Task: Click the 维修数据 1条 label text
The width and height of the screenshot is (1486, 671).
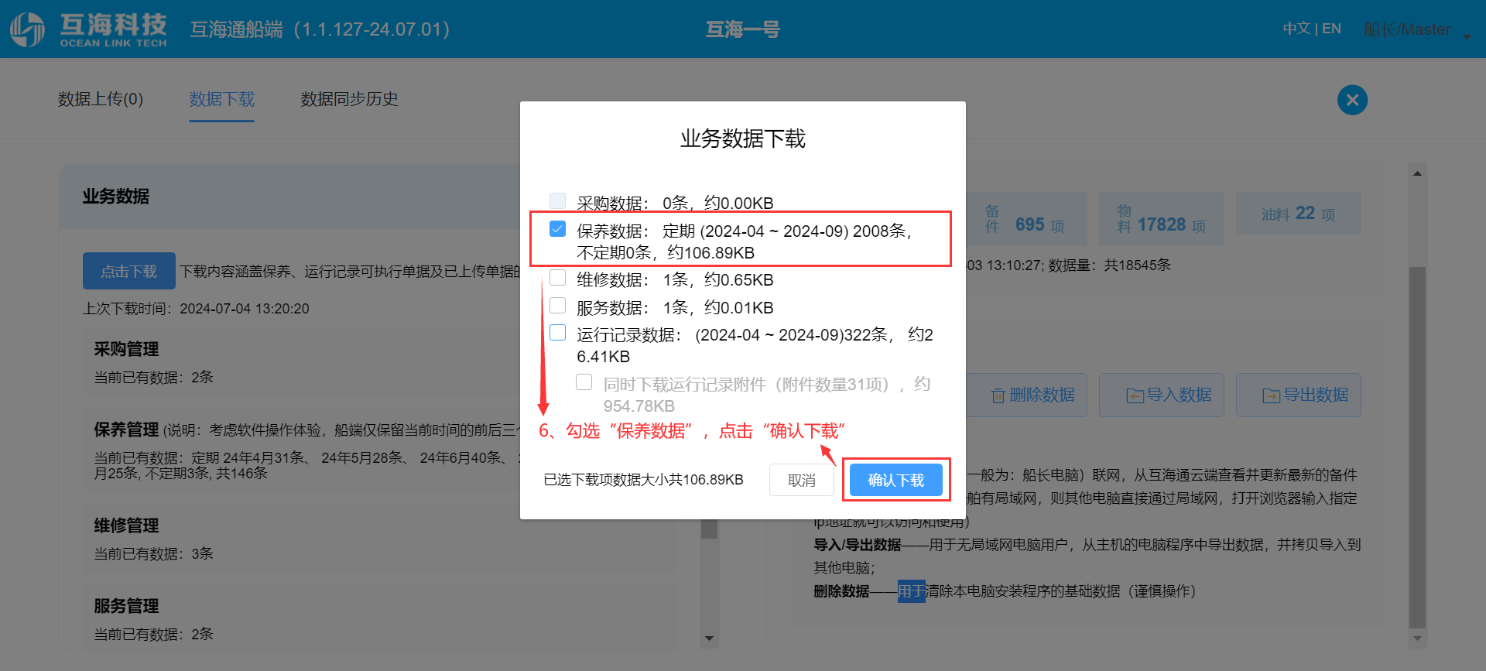Action: [x=675, y=279]
